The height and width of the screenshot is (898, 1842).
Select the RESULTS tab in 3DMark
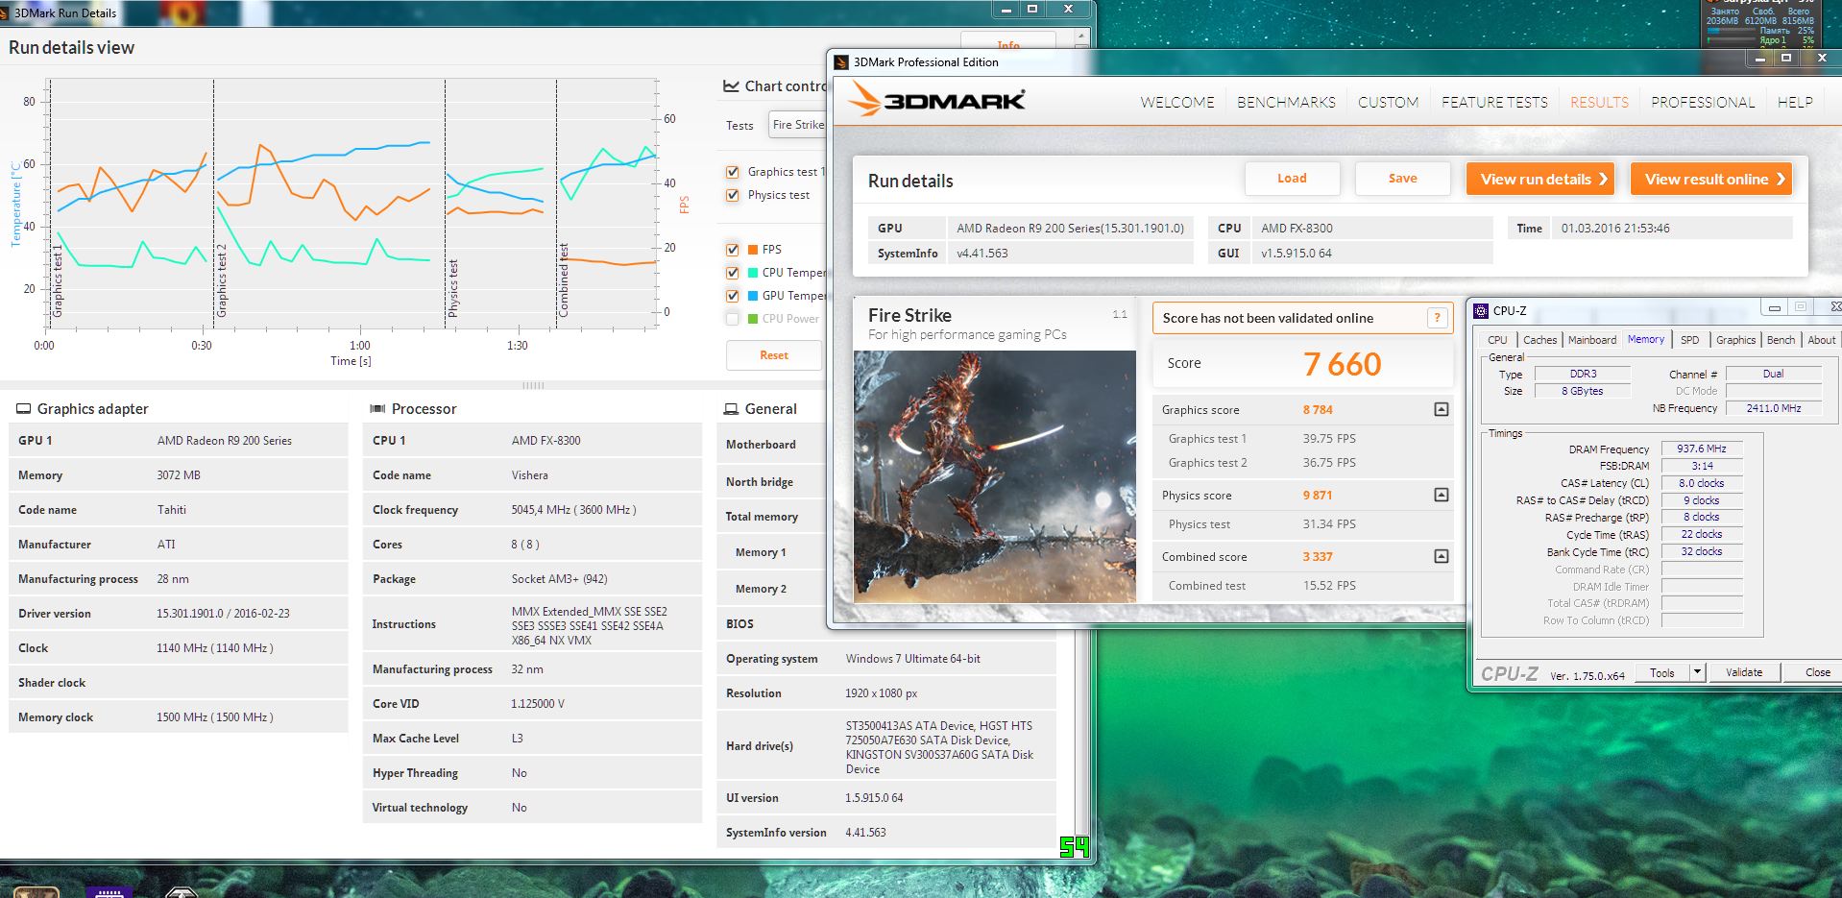tap(1599, 103)
